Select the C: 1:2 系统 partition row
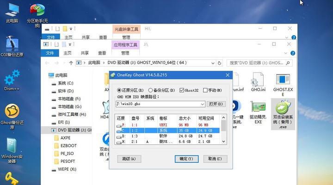 click(x=168, y=130)
